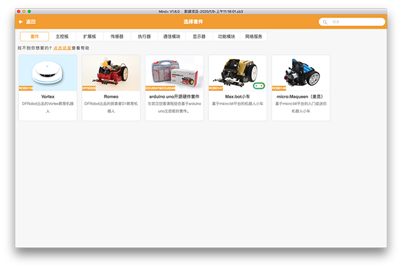Select the Vortex robot thumbnail
The height and width of the screenshot is (269, 402).
click(48, 73)
